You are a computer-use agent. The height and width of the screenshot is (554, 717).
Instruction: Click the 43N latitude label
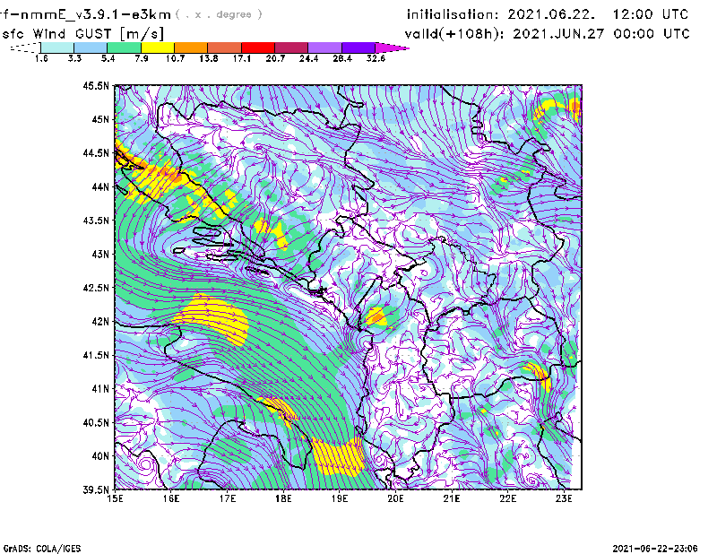point(100,254)
